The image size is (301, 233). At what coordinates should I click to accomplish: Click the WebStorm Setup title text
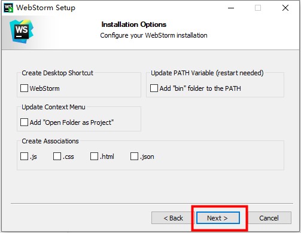pyautogui.click(x=45, y=8)
